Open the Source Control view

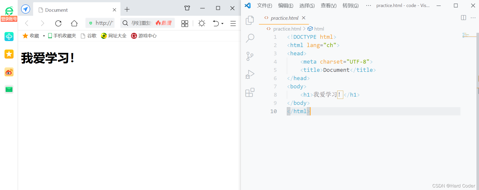pos(250,56)
